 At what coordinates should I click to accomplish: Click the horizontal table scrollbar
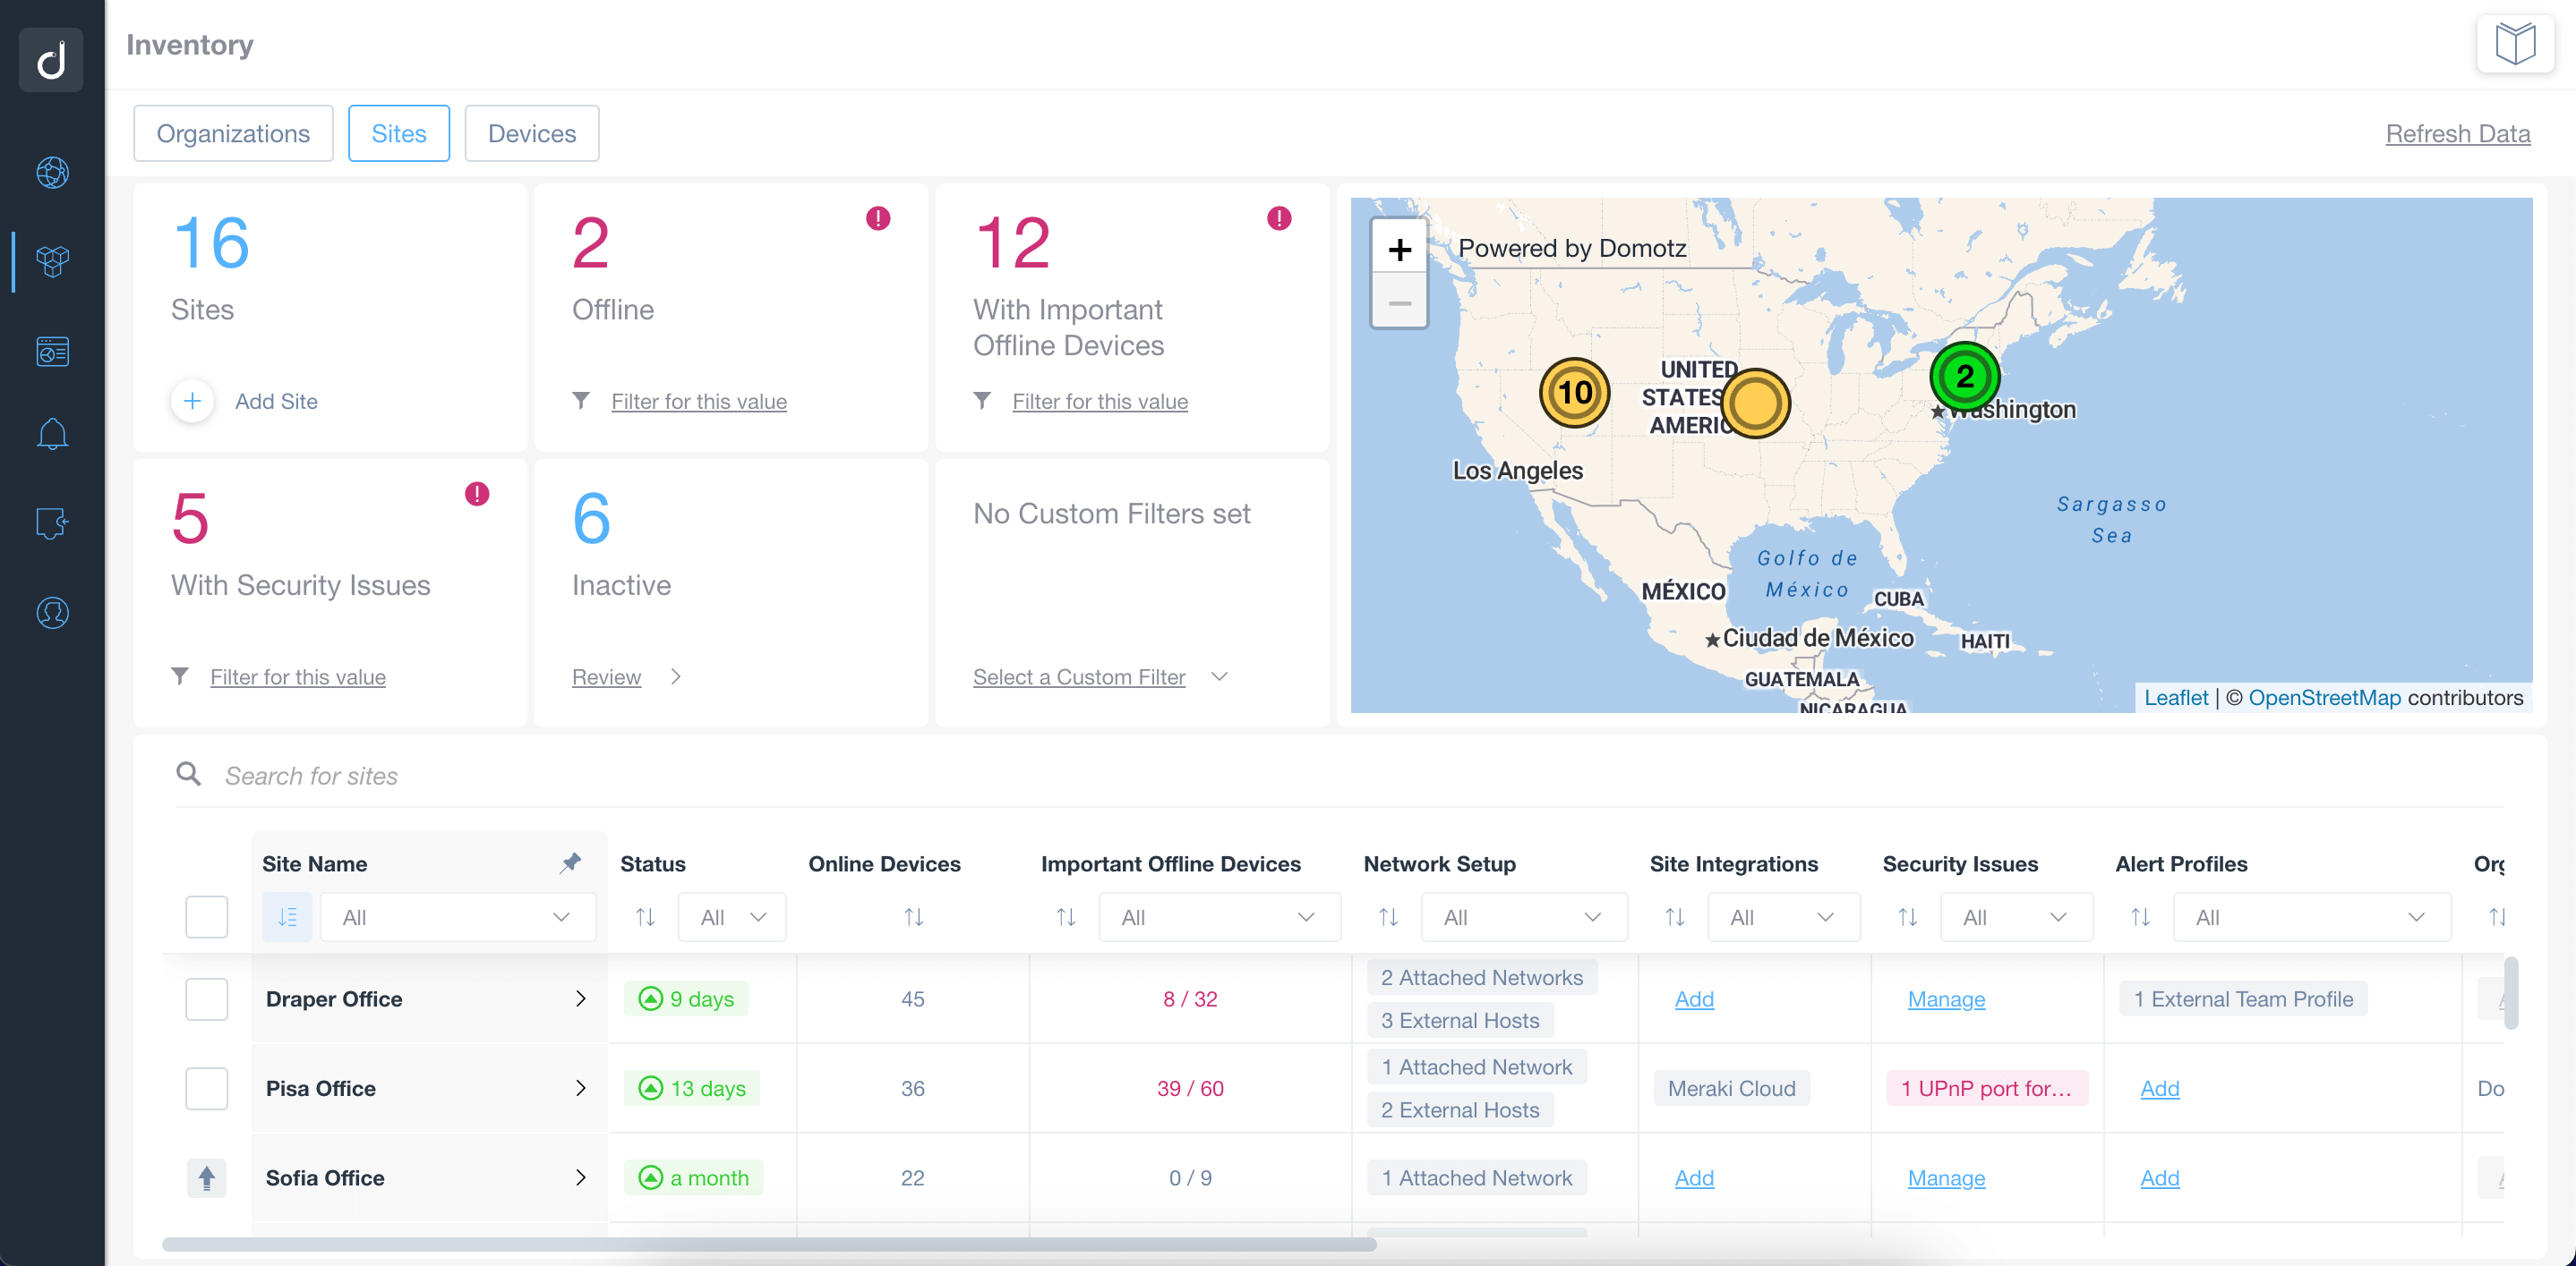pyautogui.click(x=769, y=1244)
